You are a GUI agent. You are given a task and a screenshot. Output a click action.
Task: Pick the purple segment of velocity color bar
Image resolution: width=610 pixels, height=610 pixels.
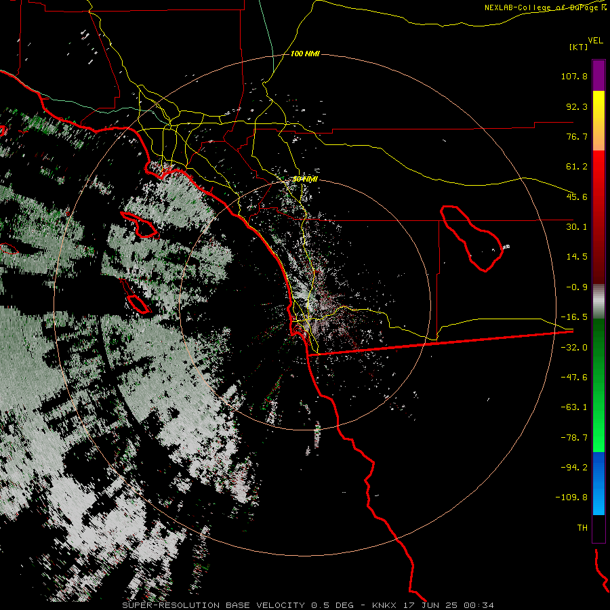coord(598,76)
